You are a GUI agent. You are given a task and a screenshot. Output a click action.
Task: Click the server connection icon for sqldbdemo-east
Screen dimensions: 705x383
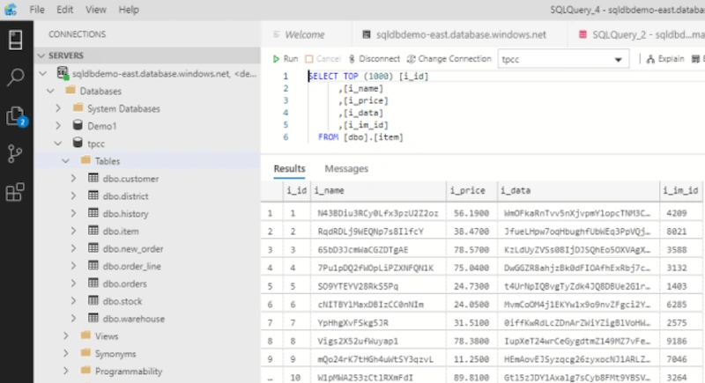click(63, 73)
